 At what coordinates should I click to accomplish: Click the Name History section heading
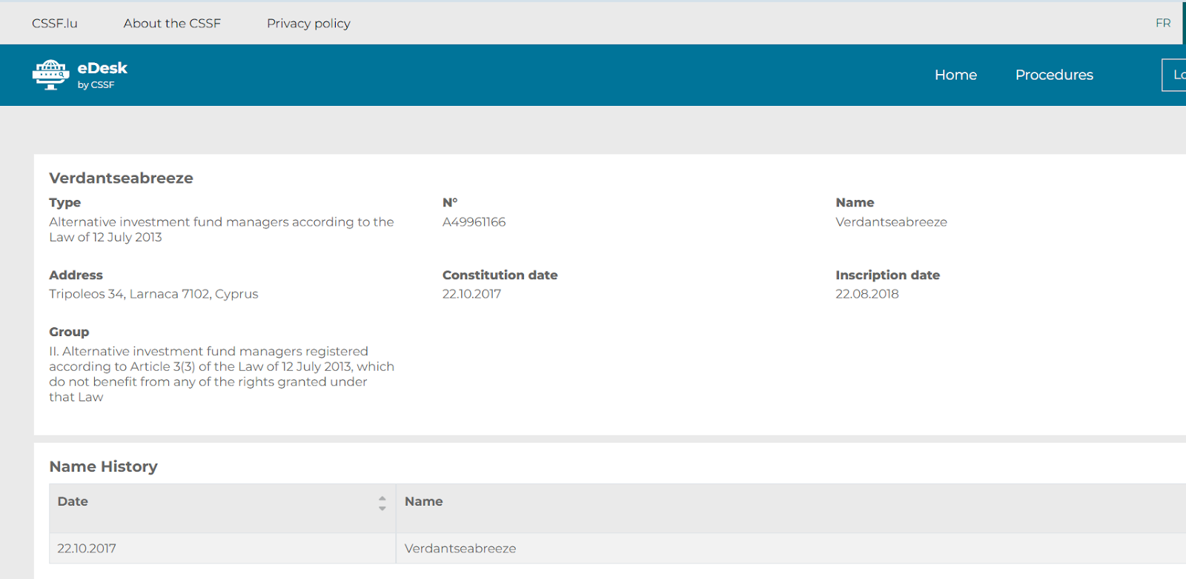[103, 466]
